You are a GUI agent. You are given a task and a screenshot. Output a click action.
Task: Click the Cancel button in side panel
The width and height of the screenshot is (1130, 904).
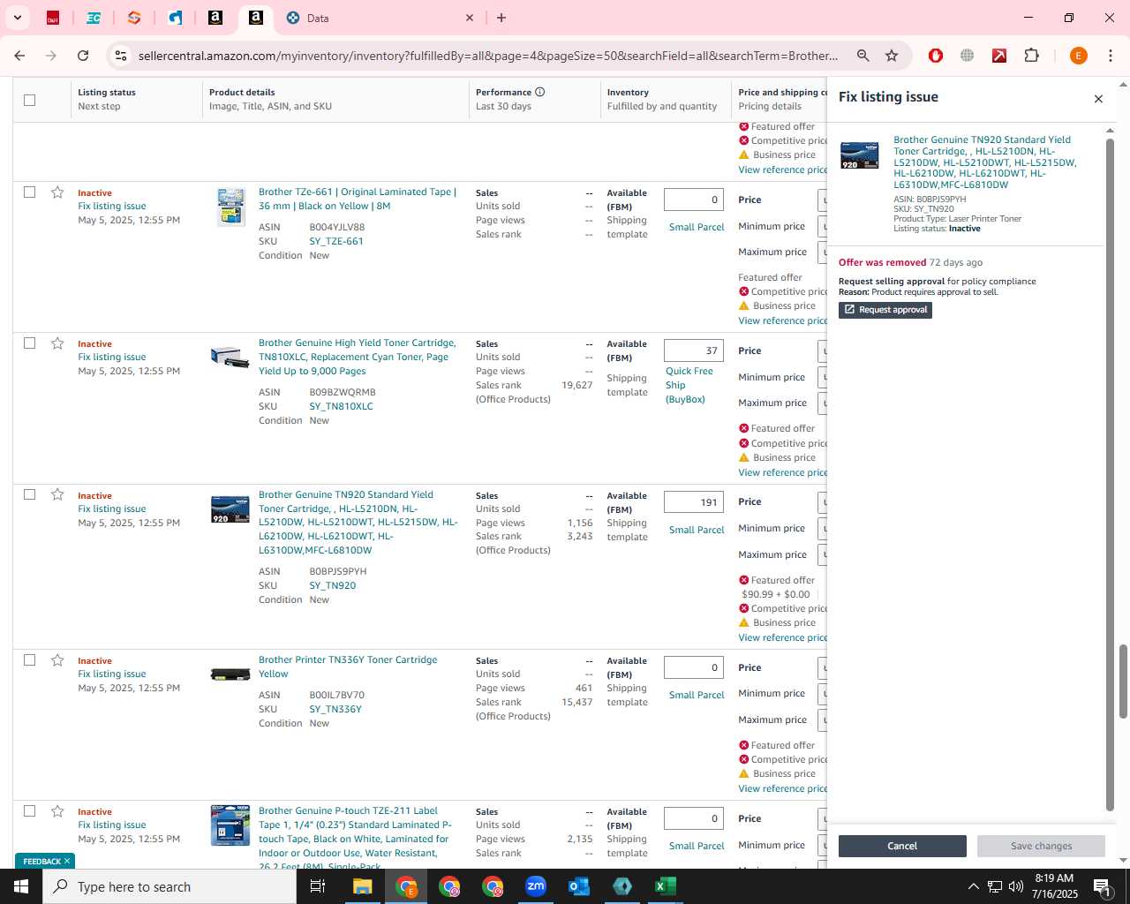tap(902, 846)
